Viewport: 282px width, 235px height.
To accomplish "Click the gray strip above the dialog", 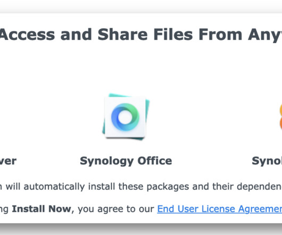I will [x=141, y=6].
